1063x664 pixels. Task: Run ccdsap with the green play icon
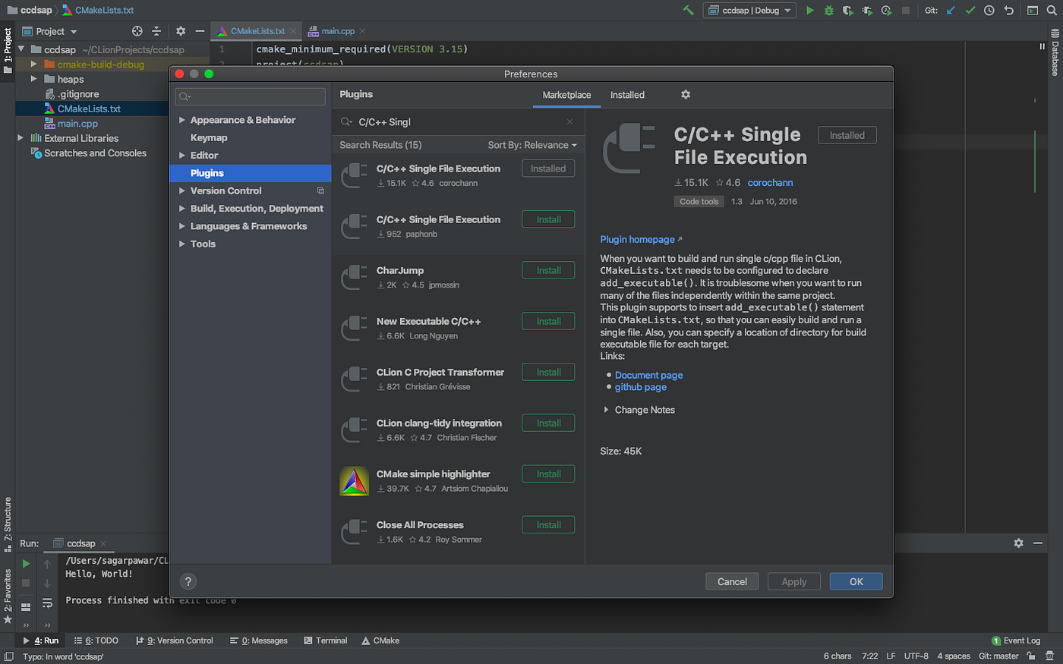(x=810, y=11)
